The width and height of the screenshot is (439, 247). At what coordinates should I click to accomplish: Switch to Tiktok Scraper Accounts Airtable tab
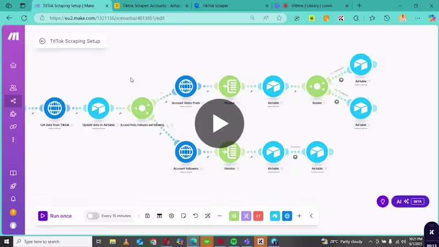pos(151,5)
